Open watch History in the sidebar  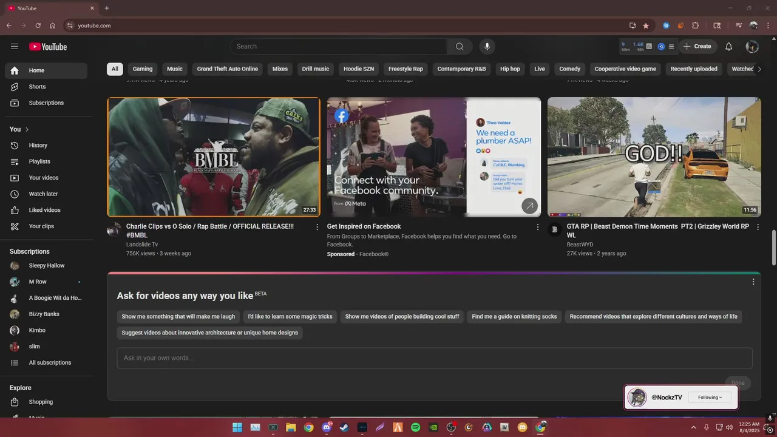coord(46,146)
